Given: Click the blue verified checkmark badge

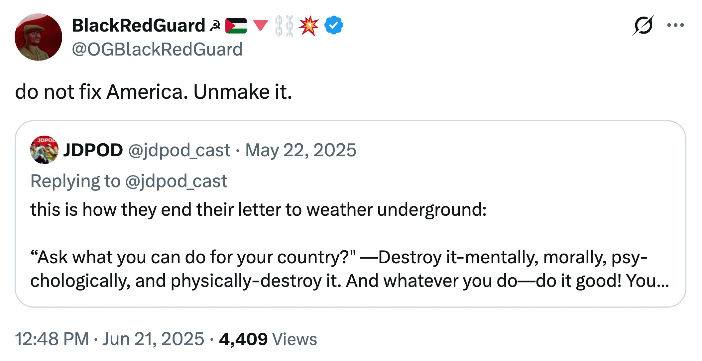Looking at the screenshot, I should click(x=334, y=25).
